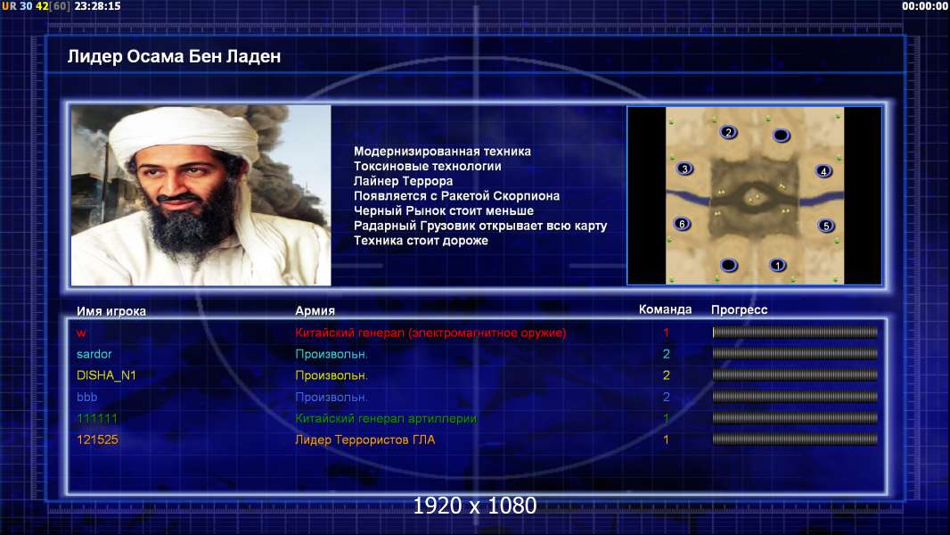Image resolution: width=950 pixels, height=535 pixels.
Task: Click title 'Лидер Осама Бен Ладен'
Action: coord(174,56)
